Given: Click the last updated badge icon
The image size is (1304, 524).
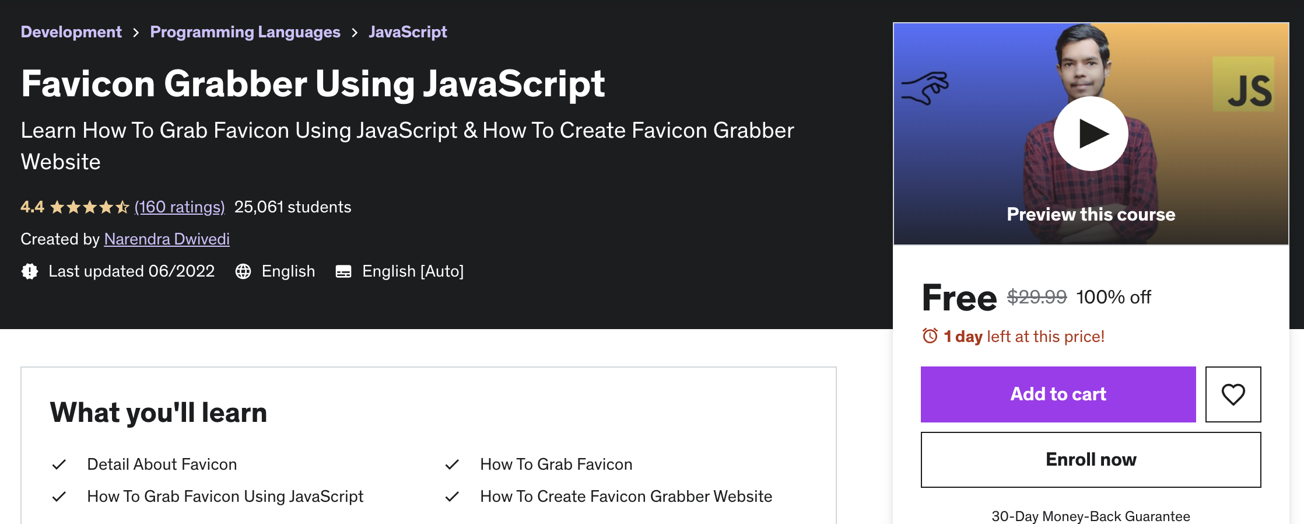Looking at the screenshot, I should tap(30, 271).
